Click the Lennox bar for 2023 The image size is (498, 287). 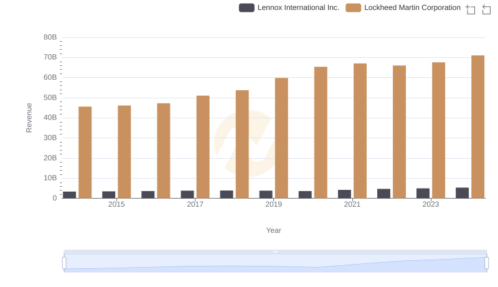click(x=423, y=193)
